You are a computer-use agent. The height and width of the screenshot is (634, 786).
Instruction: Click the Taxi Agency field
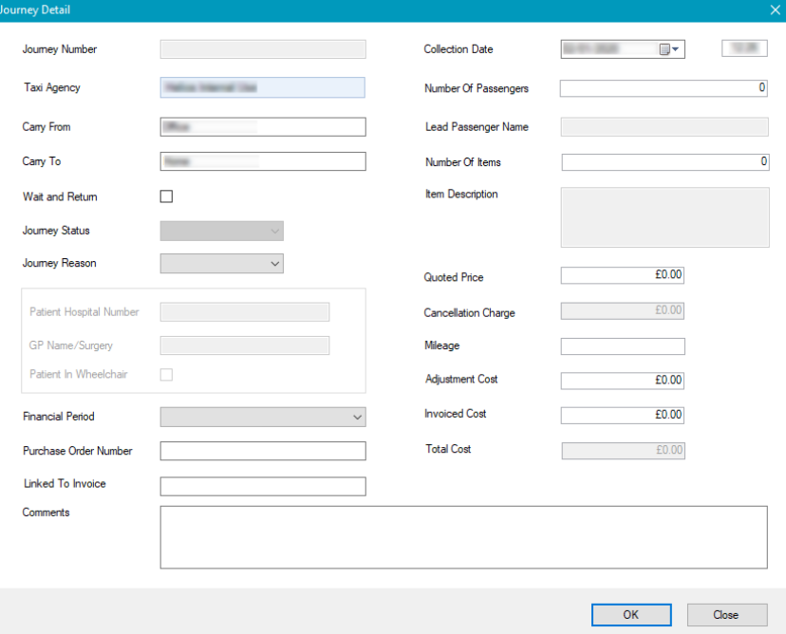click(x=263, y=87)
